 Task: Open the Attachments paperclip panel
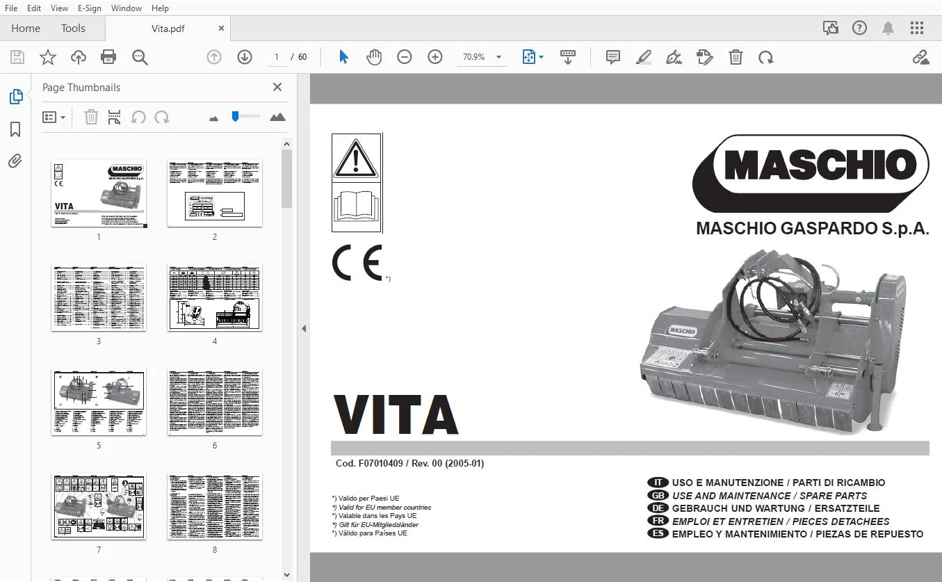click(x=15, y=161)
